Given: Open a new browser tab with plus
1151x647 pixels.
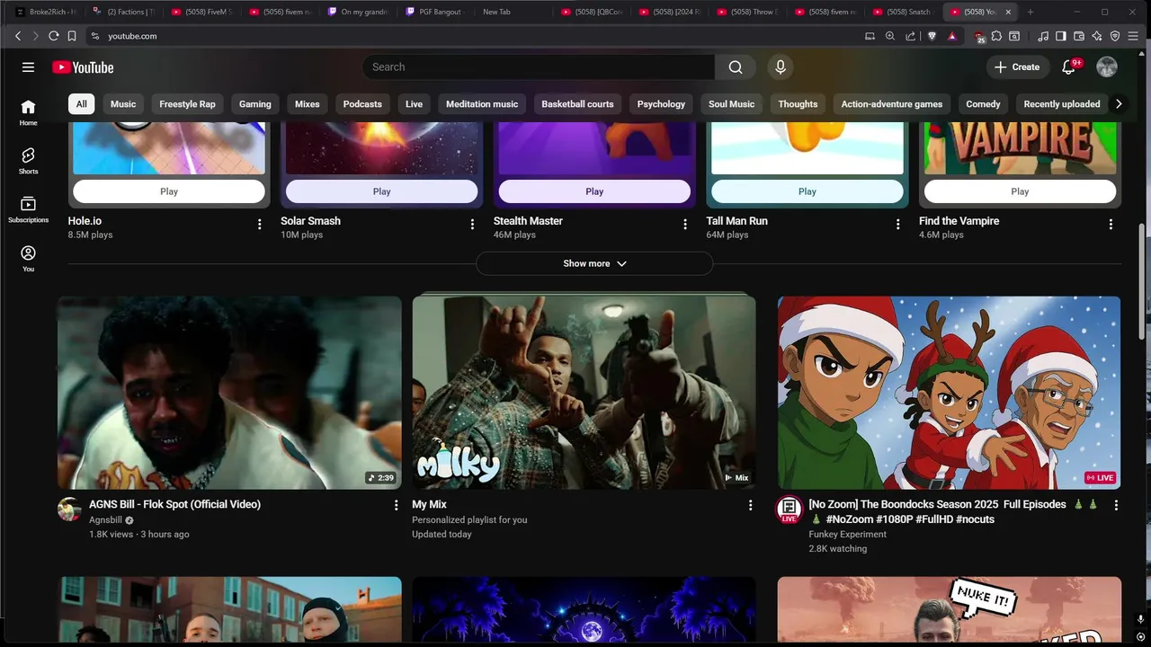Looking at the screenshot, I should point(1031,12).
